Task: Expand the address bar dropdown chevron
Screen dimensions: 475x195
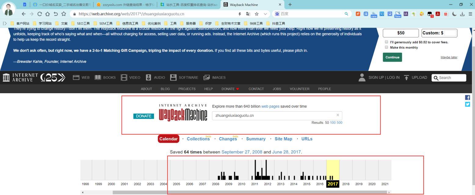Action: point(265,14)
